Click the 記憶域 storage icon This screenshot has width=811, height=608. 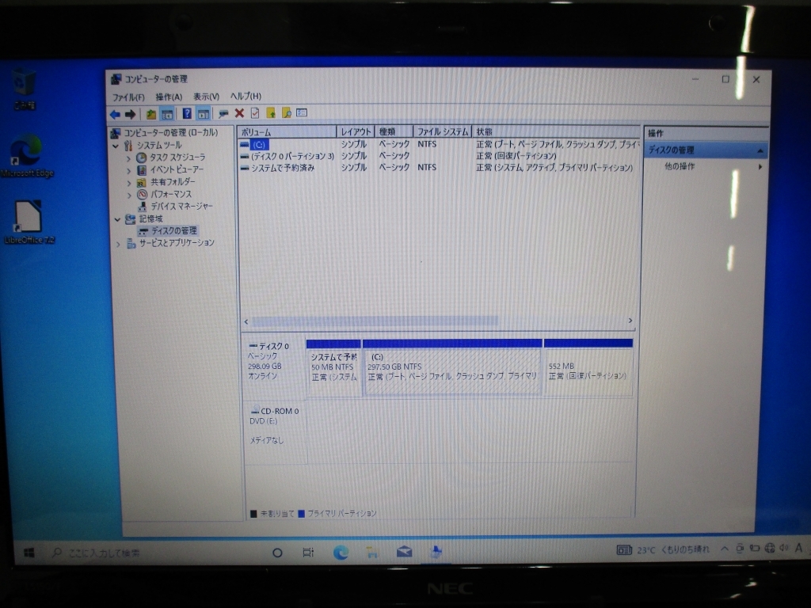click(x=131, y=219)
